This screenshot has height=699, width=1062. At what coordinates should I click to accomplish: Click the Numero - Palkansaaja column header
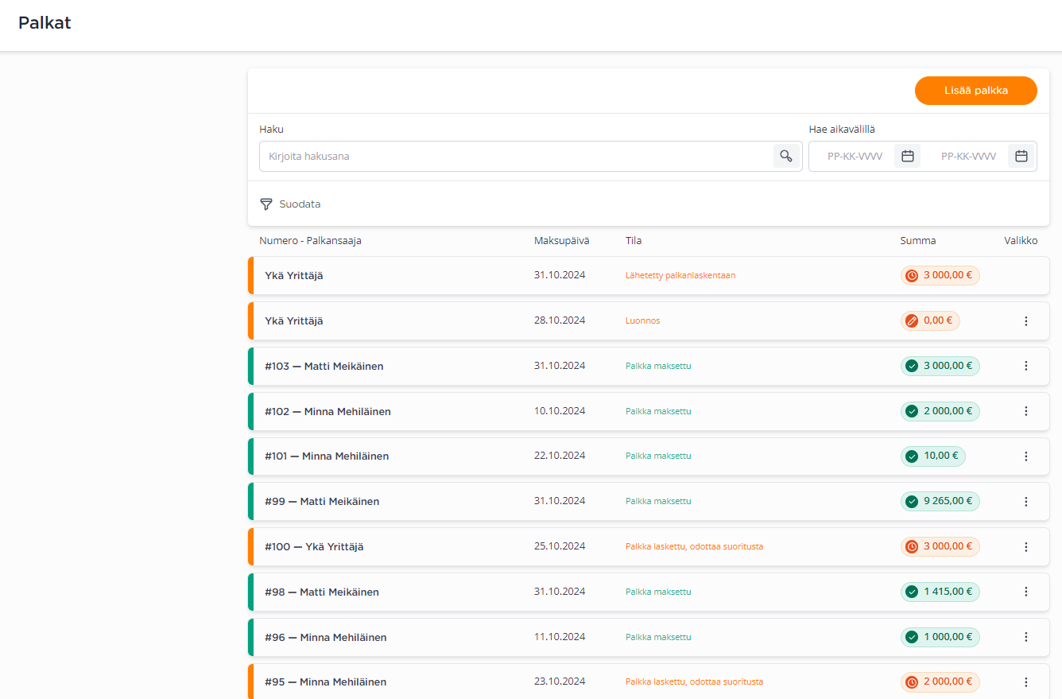point(310,241)
